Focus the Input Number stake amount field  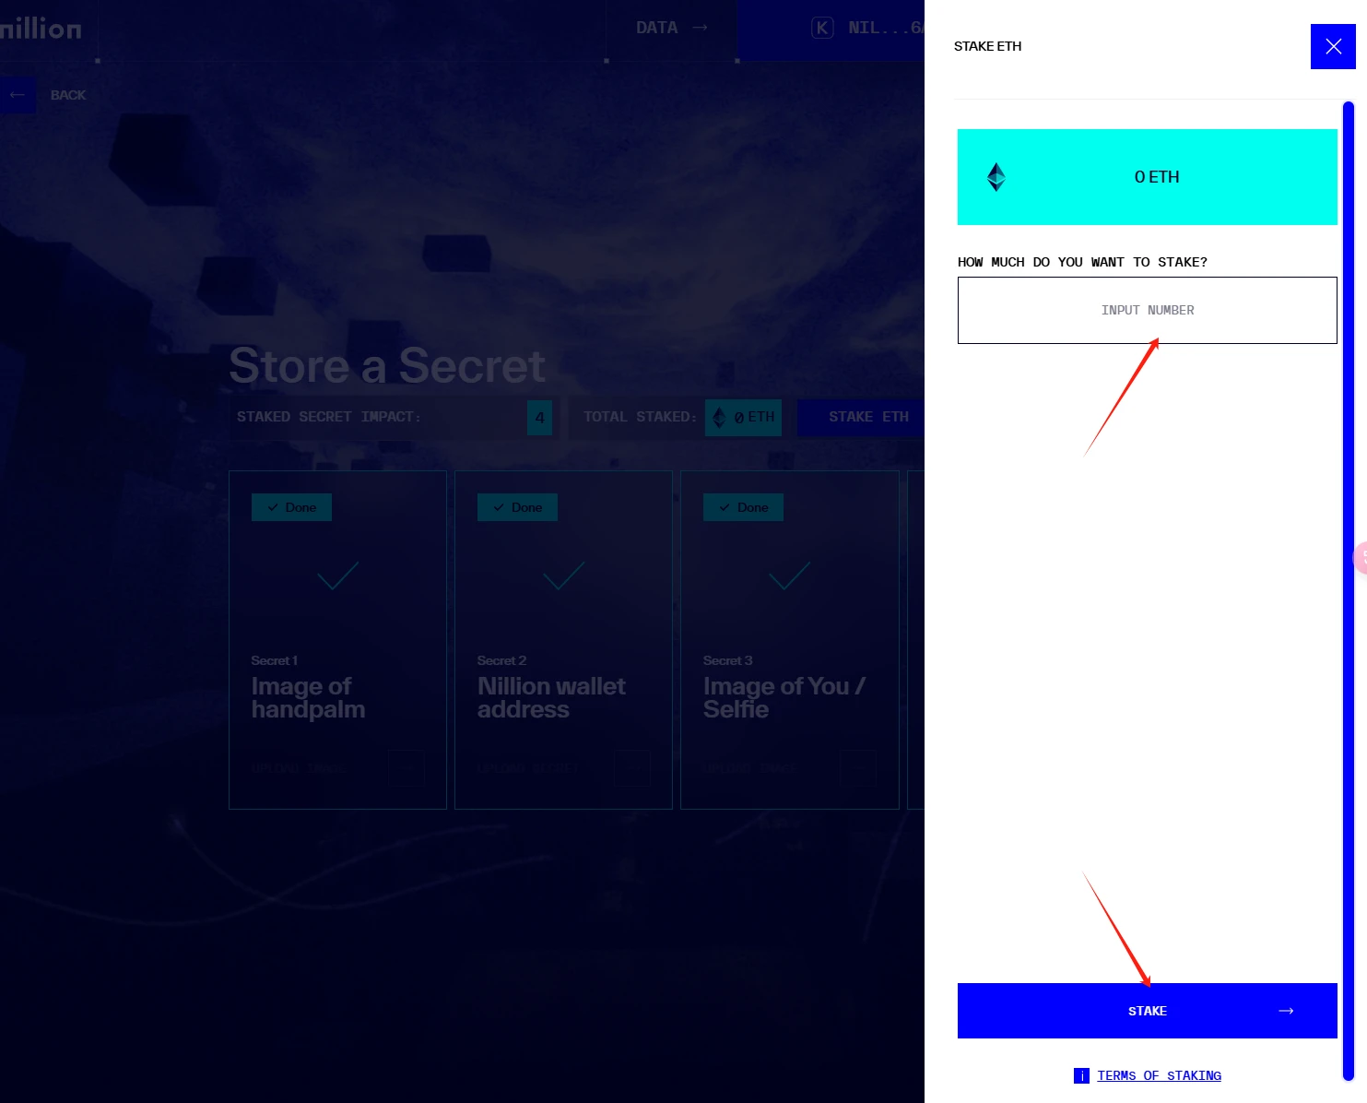pyautogui.click(x=1147, y=311)
